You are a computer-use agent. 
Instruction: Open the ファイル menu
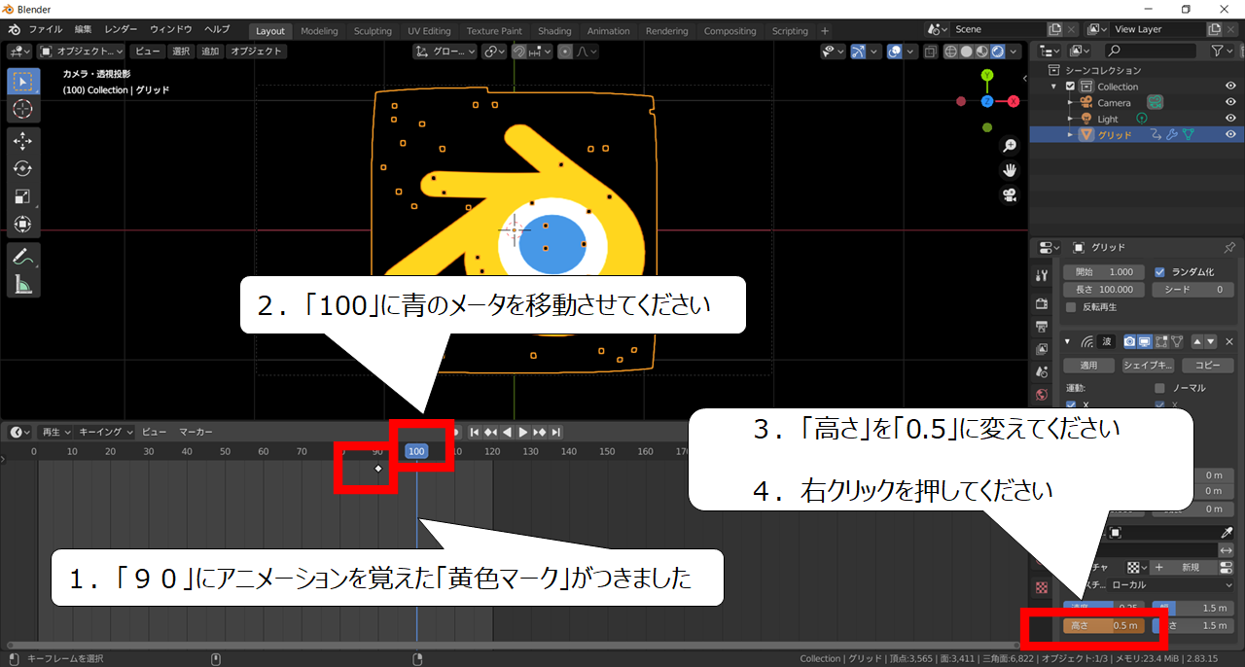coord(46,30)
